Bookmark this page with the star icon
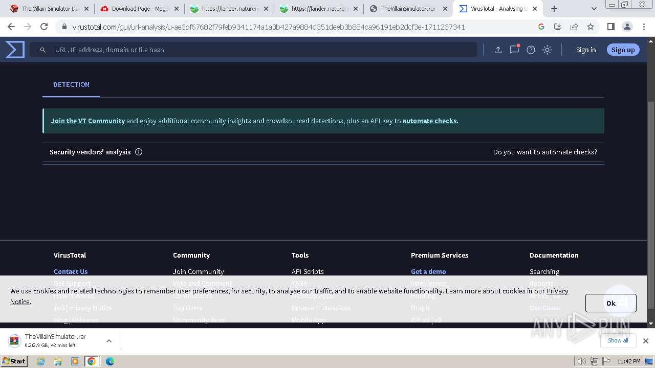 591,27
